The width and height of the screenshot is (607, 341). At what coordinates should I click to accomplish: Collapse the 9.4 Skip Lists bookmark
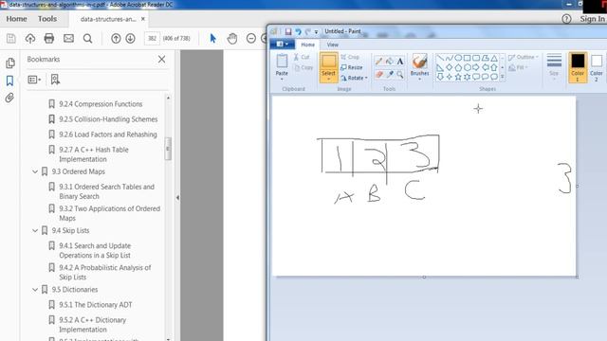pos(35,230)
